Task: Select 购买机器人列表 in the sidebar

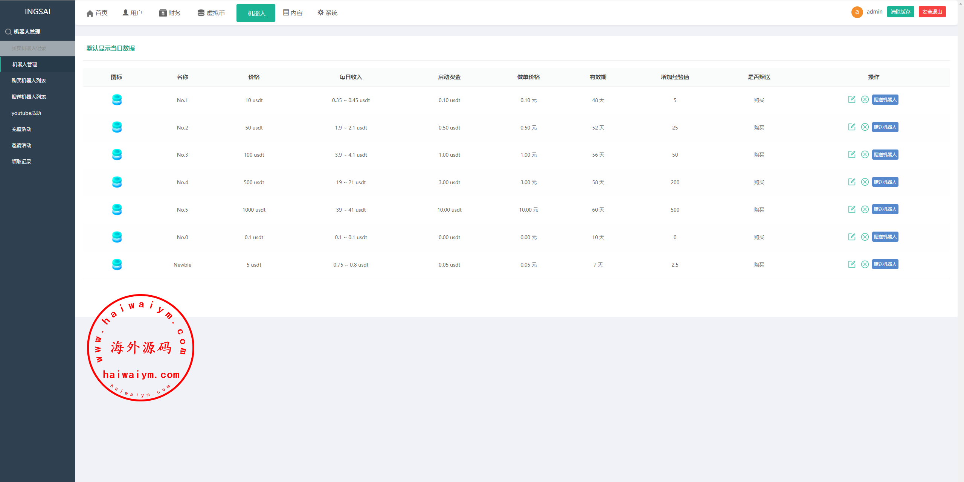Action: click(x=29, y=81)
